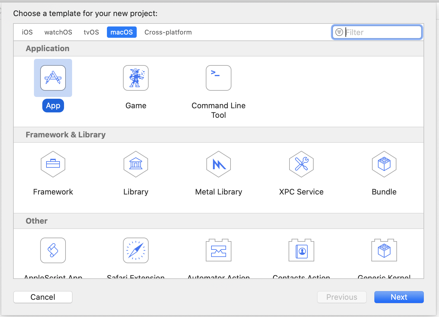Choose the Game template icon

(136, 78)
